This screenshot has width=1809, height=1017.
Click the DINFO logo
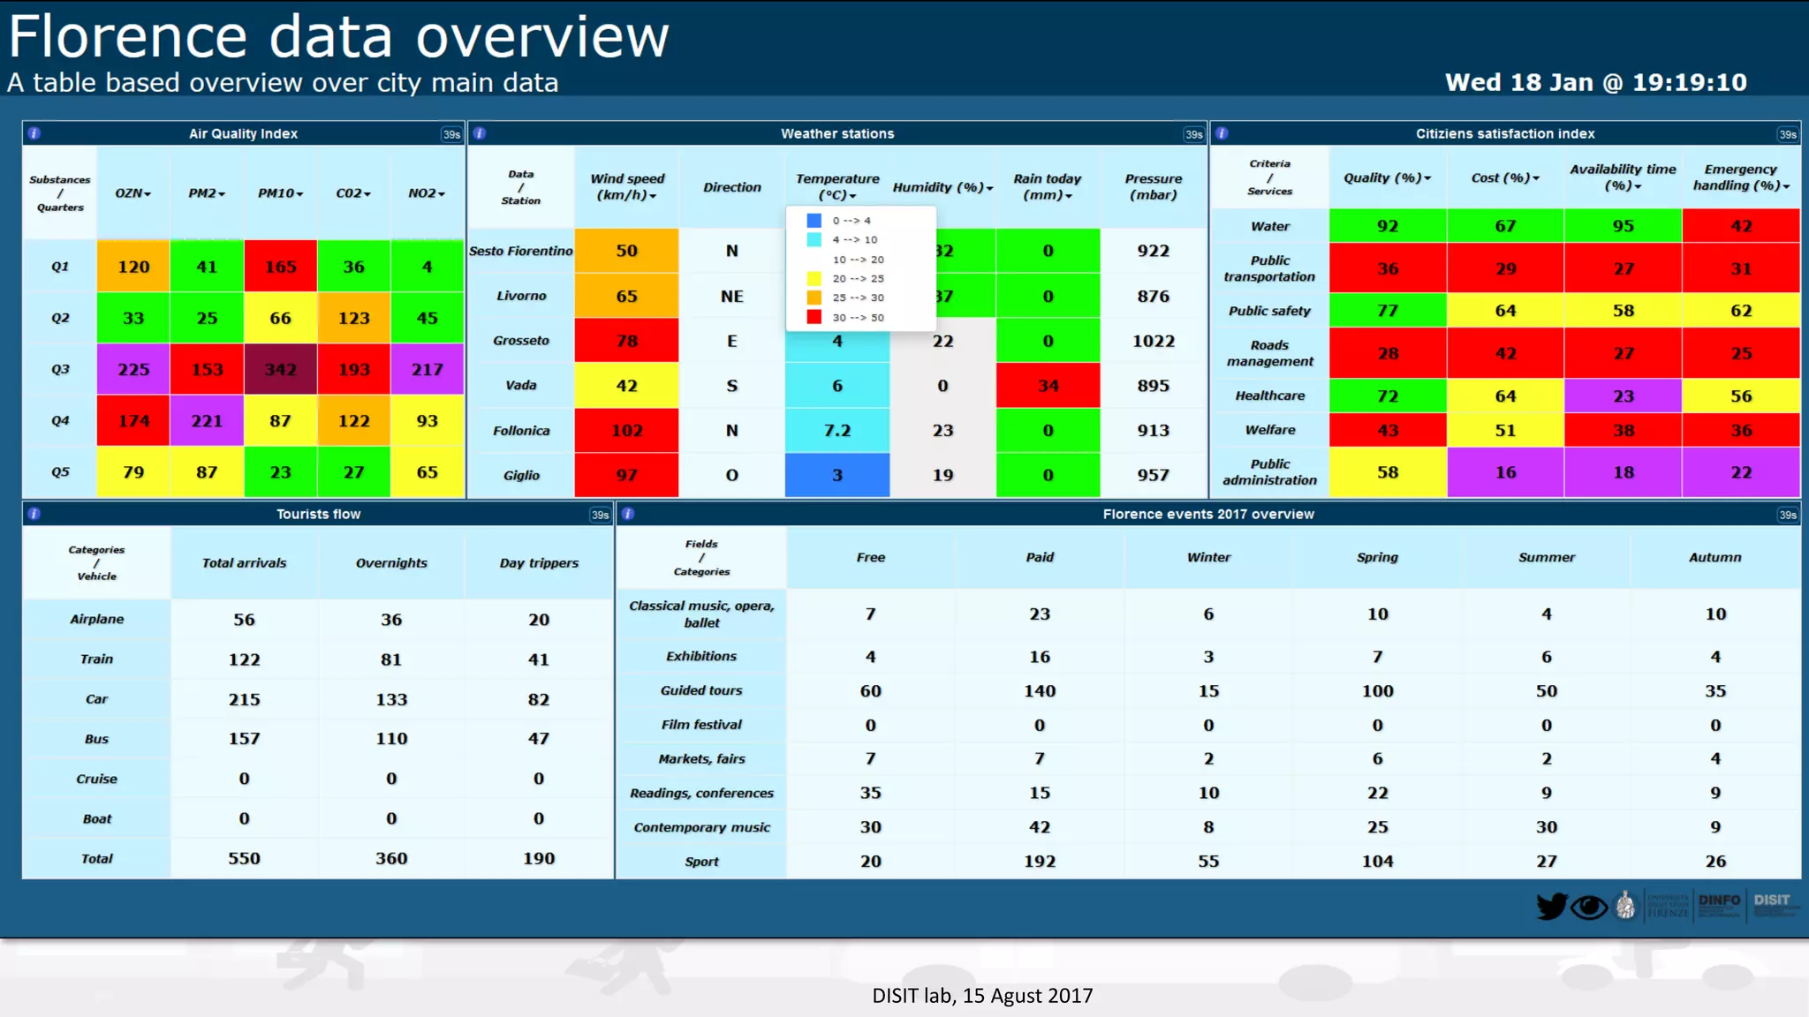[x=1719, y=902]
